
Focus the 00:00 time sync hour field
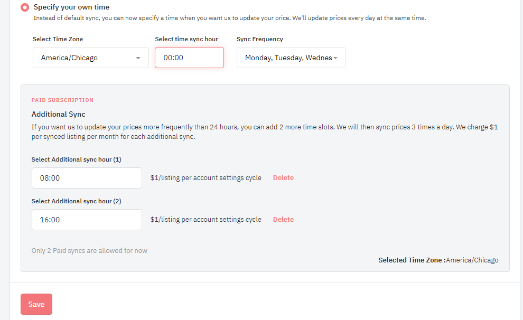(x=189, y=58)
